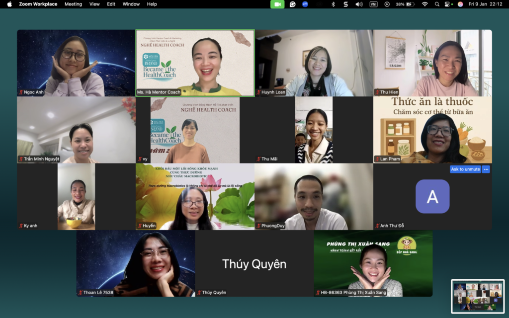
Task: Select vy's video tile
Action: pos(195,130)
